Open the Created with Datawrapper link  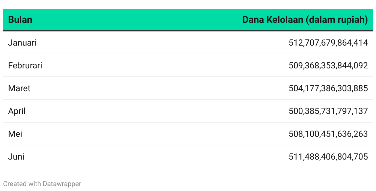pyautogui.click(x=42, y=184)
